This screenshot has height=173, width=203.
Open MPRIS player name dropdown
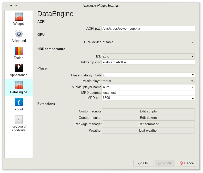(148, 87)
